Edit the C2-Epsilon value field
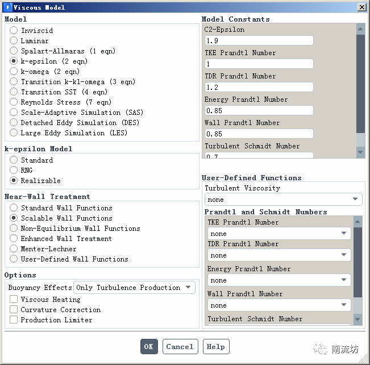This screenshot has height=365, width=370. 259,40
